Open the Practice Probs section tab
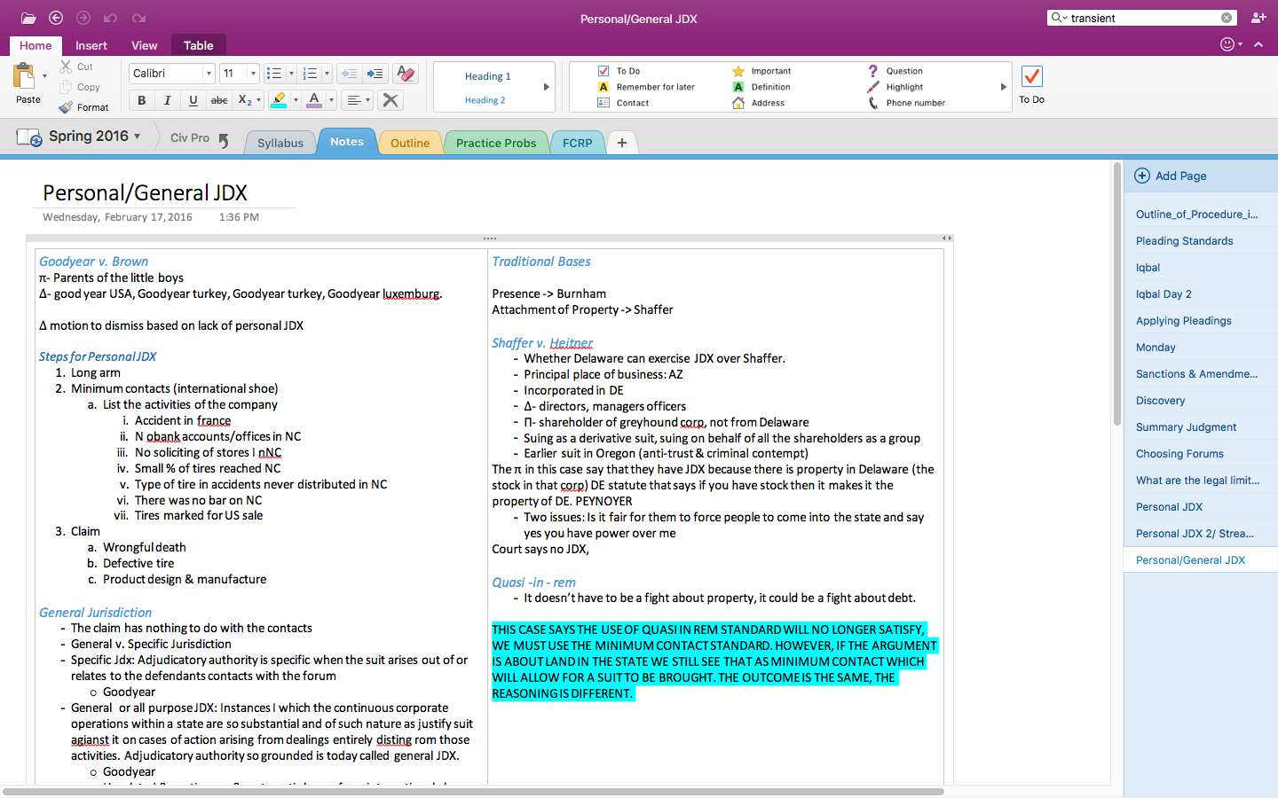The height and width of the screenshot is (798, 1278). point(496,143)
